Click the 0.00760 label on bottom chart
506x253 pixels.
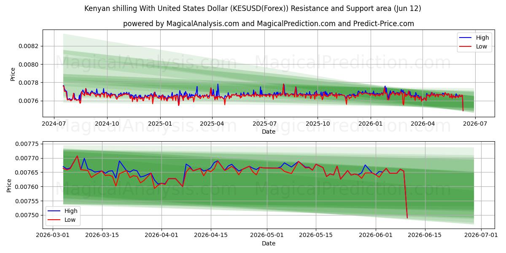click(x=27, y=187)
